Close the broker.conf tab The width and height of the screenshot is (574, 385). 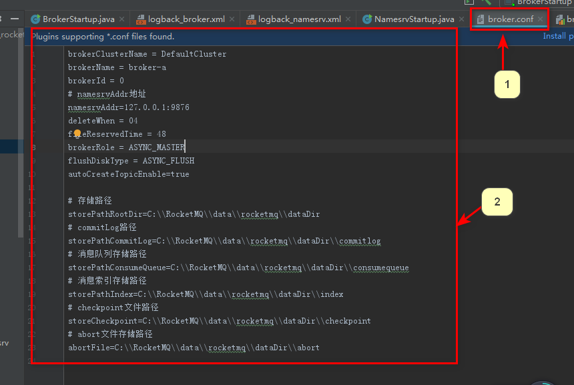[540, 19]
